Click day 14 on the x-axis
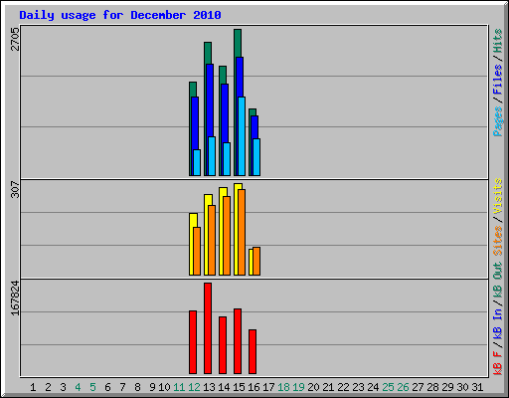Image resolution: width=509 pixels, height=398 pixels. click(x=224, y=387)
